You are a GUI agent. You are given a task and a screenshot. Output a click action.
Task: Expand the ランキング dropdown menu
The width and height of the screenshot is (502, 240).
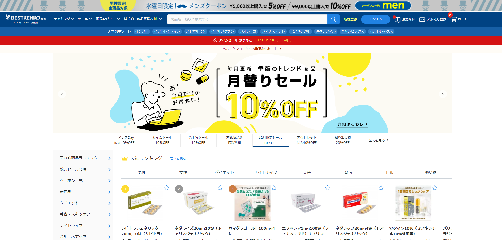64,19
